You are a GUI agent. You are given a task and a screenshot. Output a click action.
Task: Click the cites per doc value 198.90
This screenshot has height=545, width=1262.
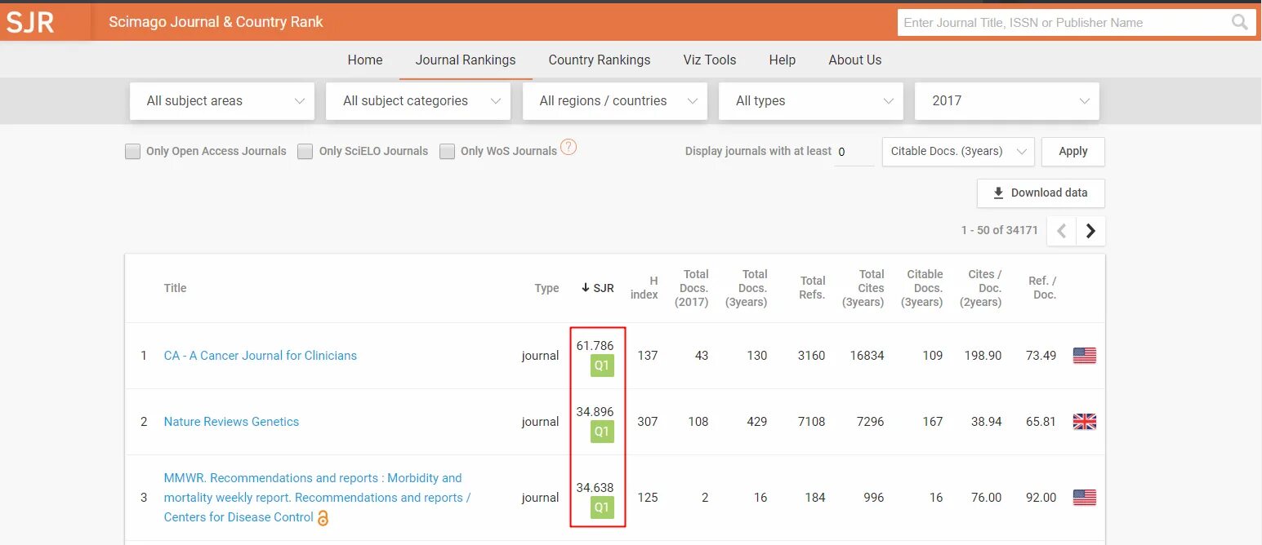point(983,356)
